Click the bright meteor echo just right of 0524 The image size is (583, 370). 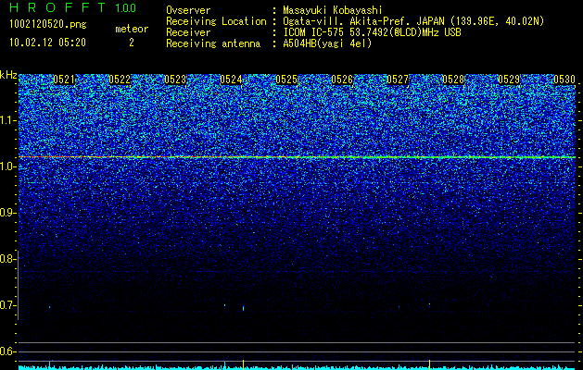coord(243,308)
